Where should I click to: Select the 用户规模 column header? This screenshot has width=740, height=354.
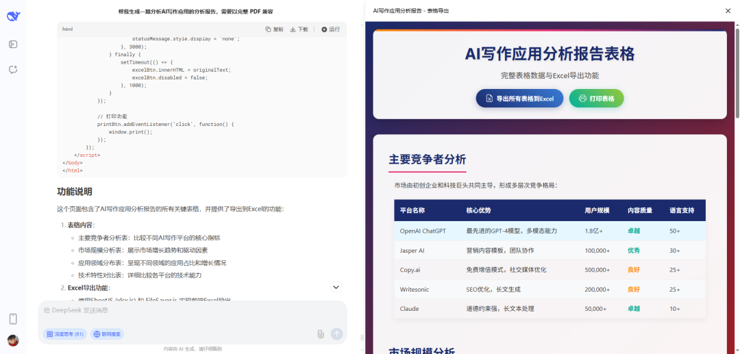(x=597, y=211)
